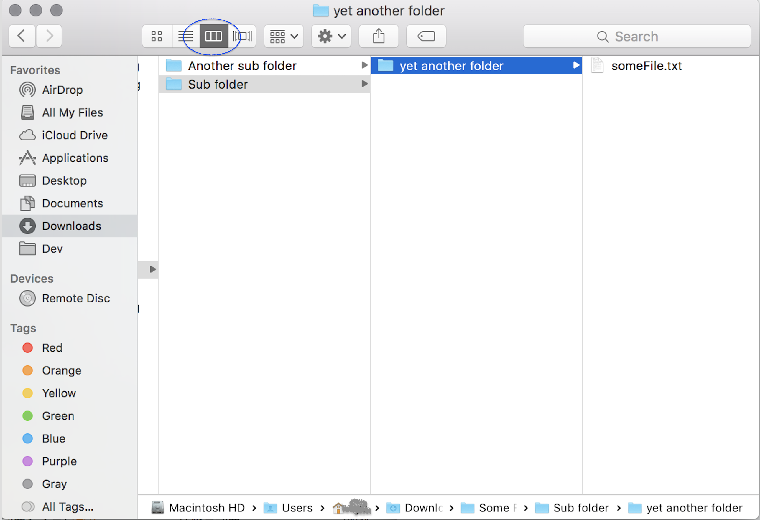Image resolution: width=760 pixels, height=520 pixels.
Task: Show All Tags in sidebar
Action: pos(70,507)
